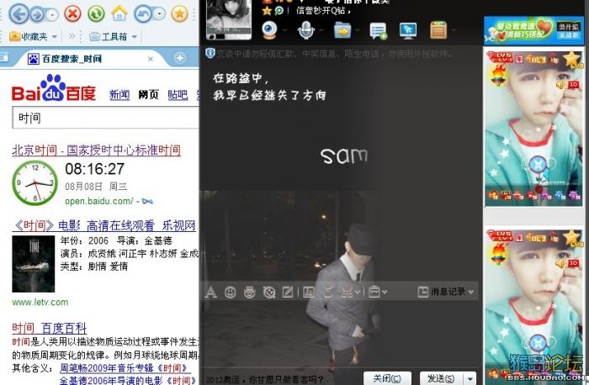Click the blue Undo closed-tab button
The height and width of the screenshot is (385, 589).
coord(143,14)
